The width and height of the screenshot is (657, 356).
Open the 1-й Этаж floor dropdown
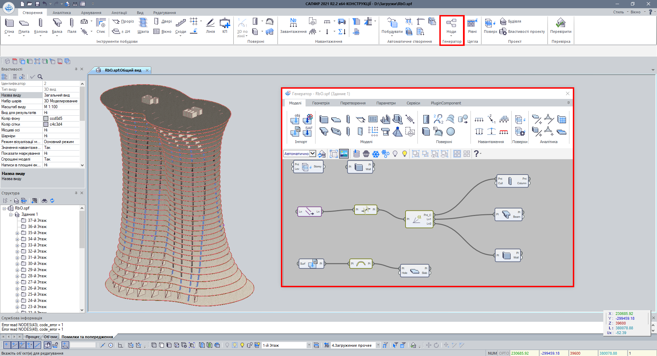click(309, 345)
